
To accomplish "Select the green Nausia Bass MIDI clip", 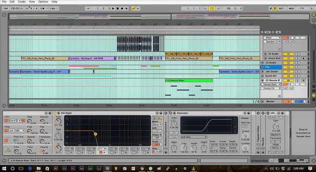I will 189,81.
